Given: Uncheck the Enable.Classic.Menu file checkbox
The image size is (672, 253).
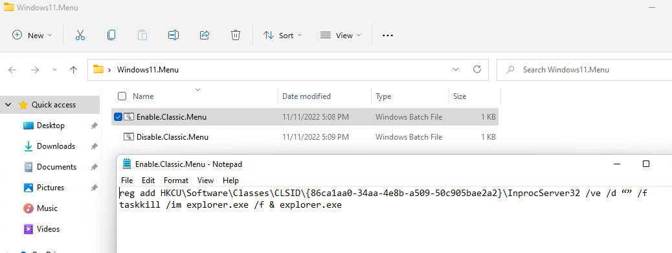Looking at the screenshot, I should pos(118,117).
